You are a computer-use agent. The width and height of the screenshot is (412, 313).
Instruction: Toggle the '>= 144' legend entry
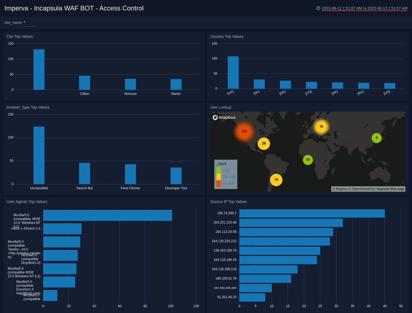coord(228,184)
